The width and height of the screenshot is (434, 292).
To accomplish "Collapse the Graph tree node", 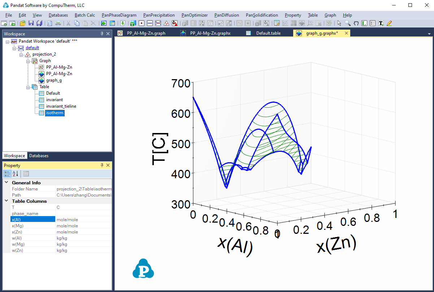I will click(x=28, y=61).
